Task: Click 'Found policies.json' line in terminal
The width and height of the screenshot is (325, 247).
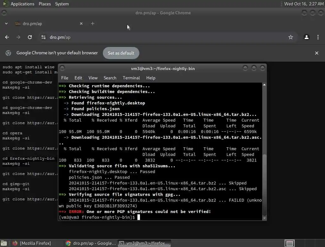Action: 92,109
